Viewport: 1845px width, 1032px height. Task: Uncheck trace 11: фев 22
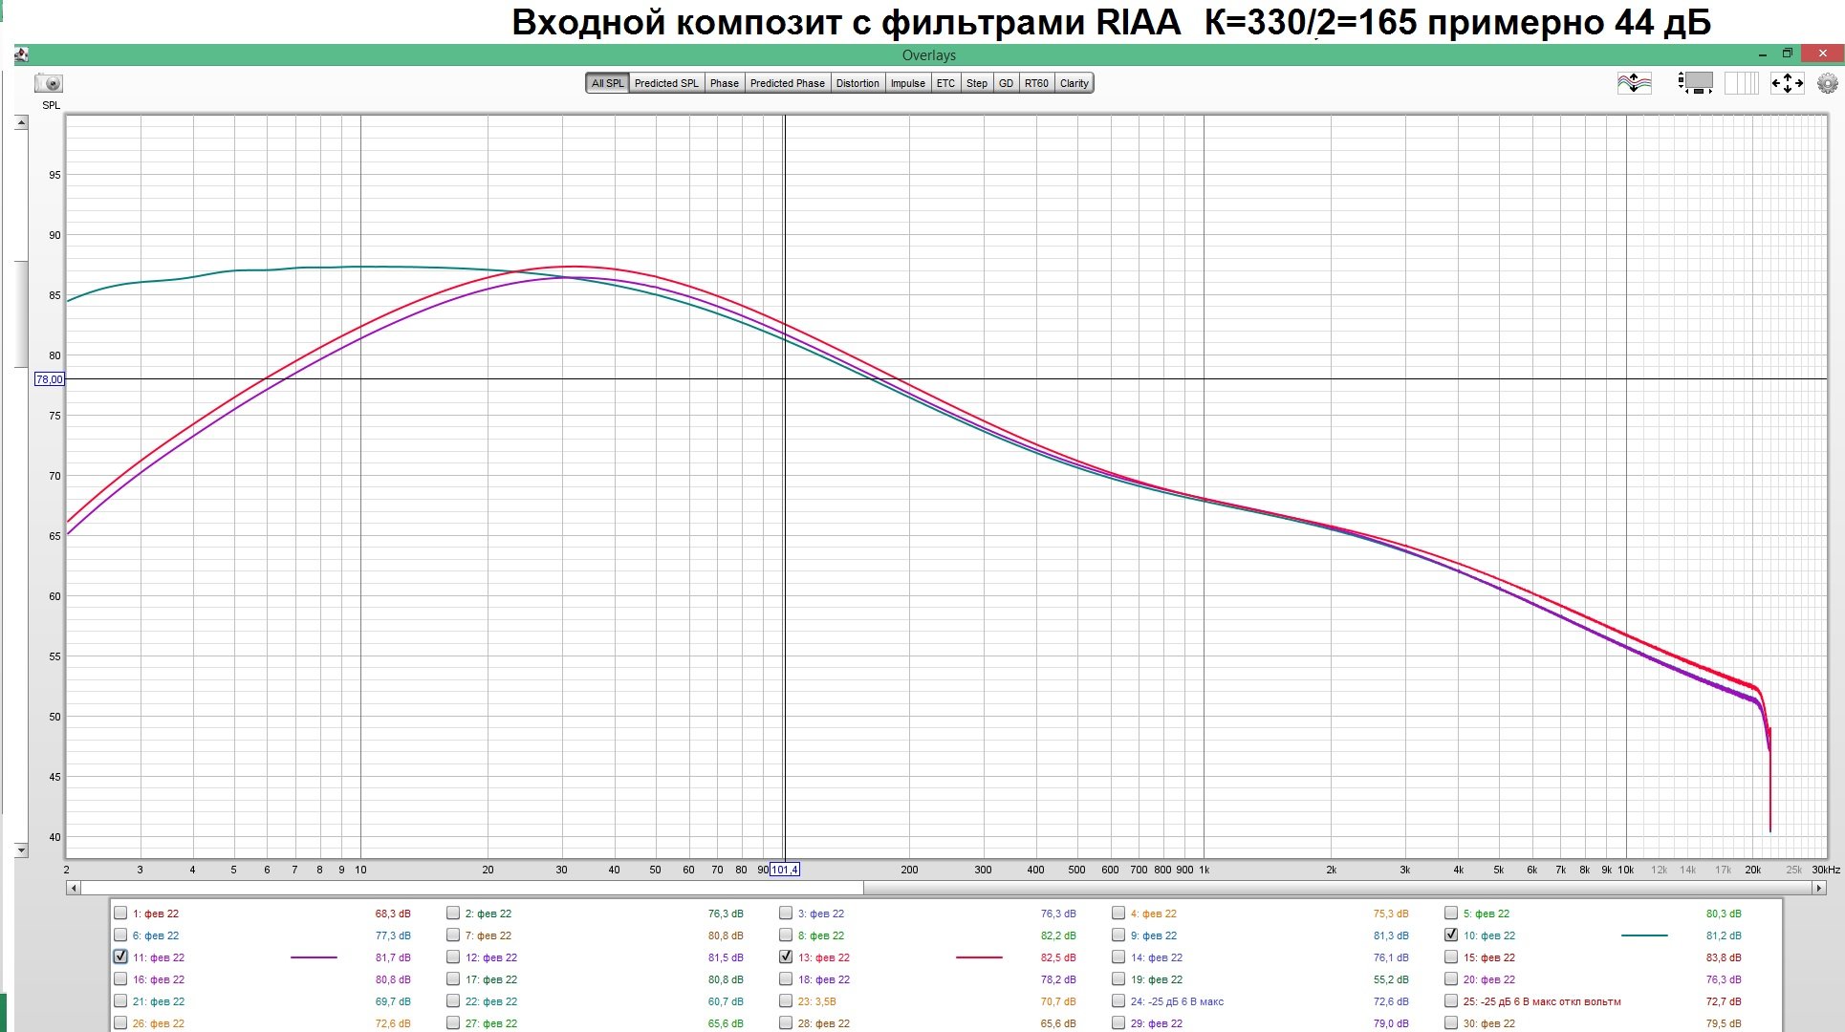pos(120,957)
